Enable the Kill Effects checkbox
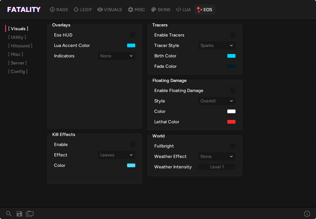 point(133,145)
